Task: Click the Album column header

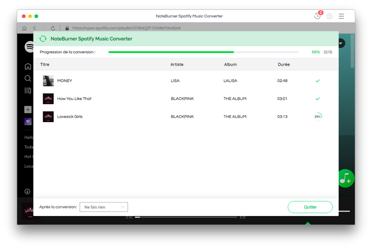Action: 230,65
